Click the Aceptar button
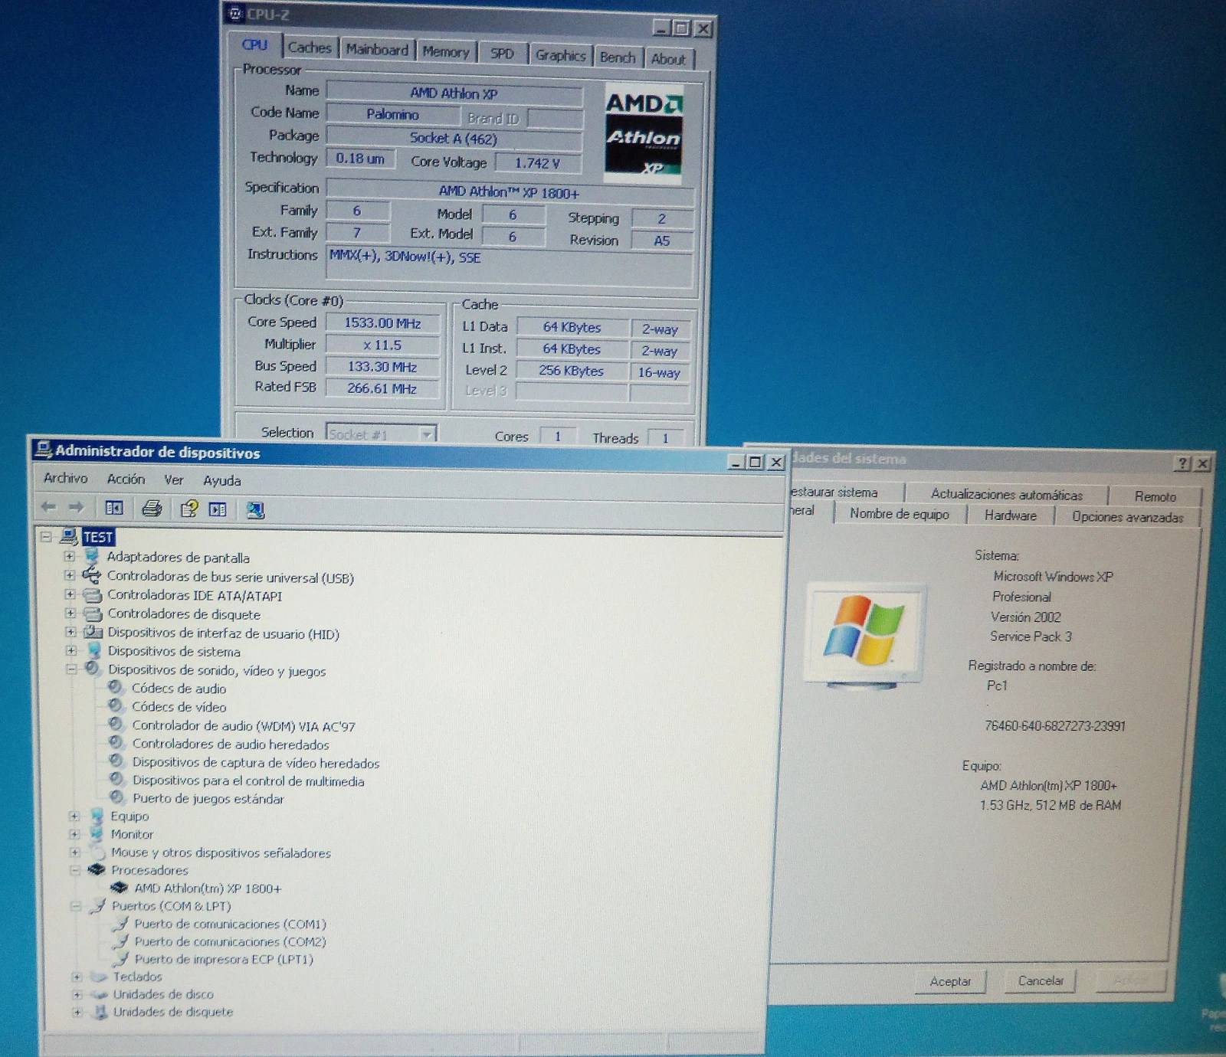 coord(950,981)
